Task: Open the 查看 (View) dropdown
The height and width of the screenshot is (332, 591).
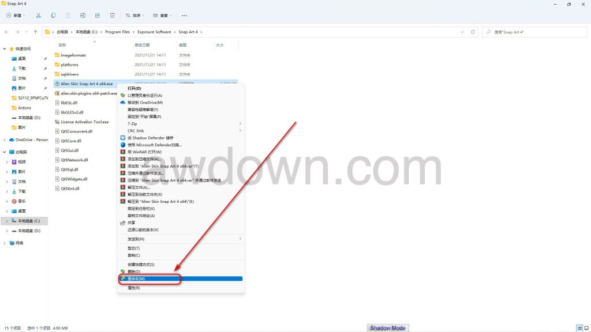Action: tap(163, 15)
